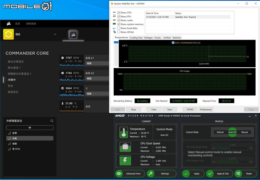Add a new cooling preset with plus button
The width and height of the screenshot is (260, 180).
click(30, 128)
